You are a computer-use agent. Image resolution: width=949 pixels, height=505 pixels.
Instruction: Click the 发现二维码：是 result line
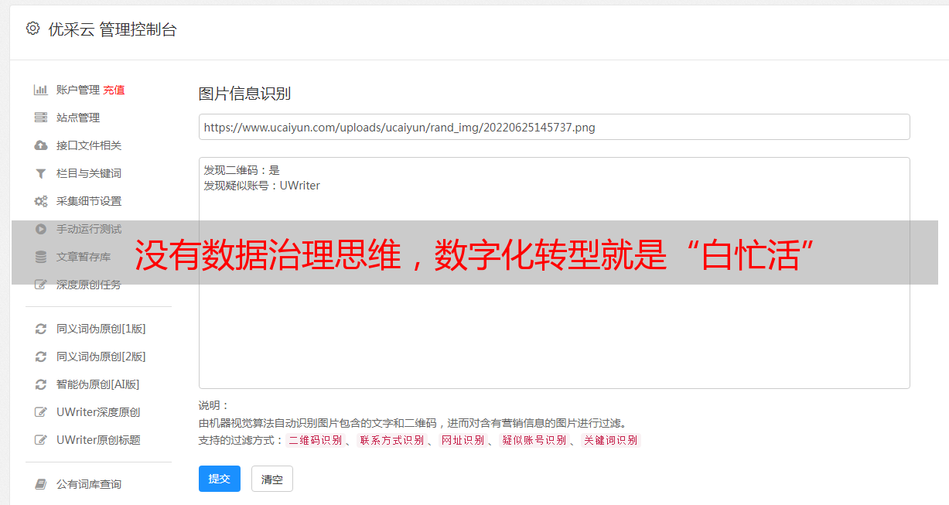[241, 170]
